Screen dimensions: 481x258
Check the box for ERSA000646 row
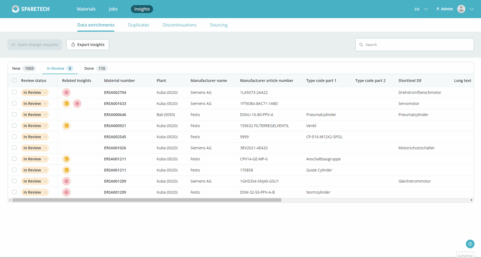pyautogui.click(x=14, y=114)
